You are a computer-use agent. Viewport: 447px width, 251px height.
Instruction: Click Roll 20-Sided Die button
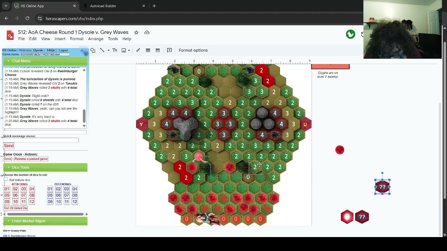(x=15, y=208)
